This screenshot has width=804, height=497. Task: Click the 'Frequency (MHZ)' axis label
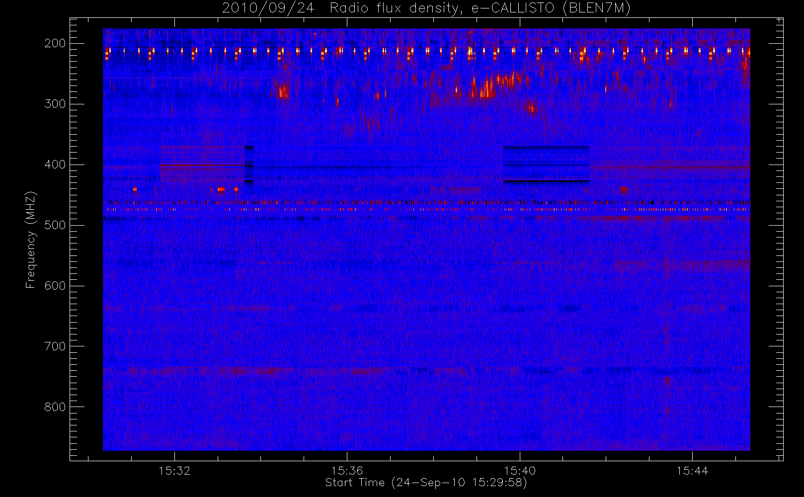31,240
